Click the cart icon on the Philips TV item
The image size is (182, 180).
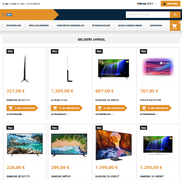(x=144, y=108)
